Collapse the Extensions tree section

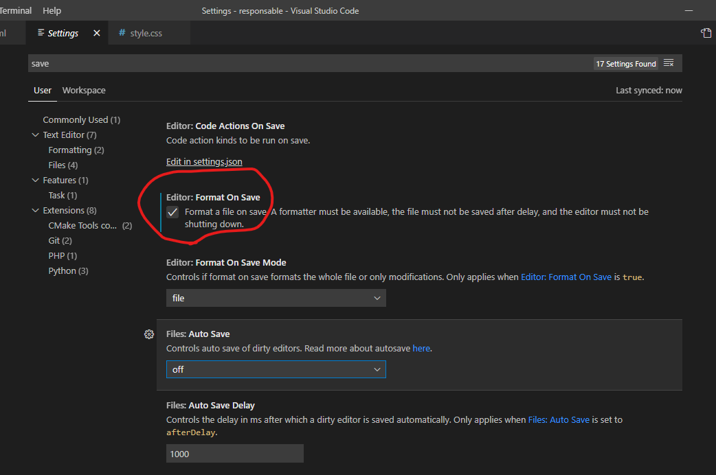(35, 210)
